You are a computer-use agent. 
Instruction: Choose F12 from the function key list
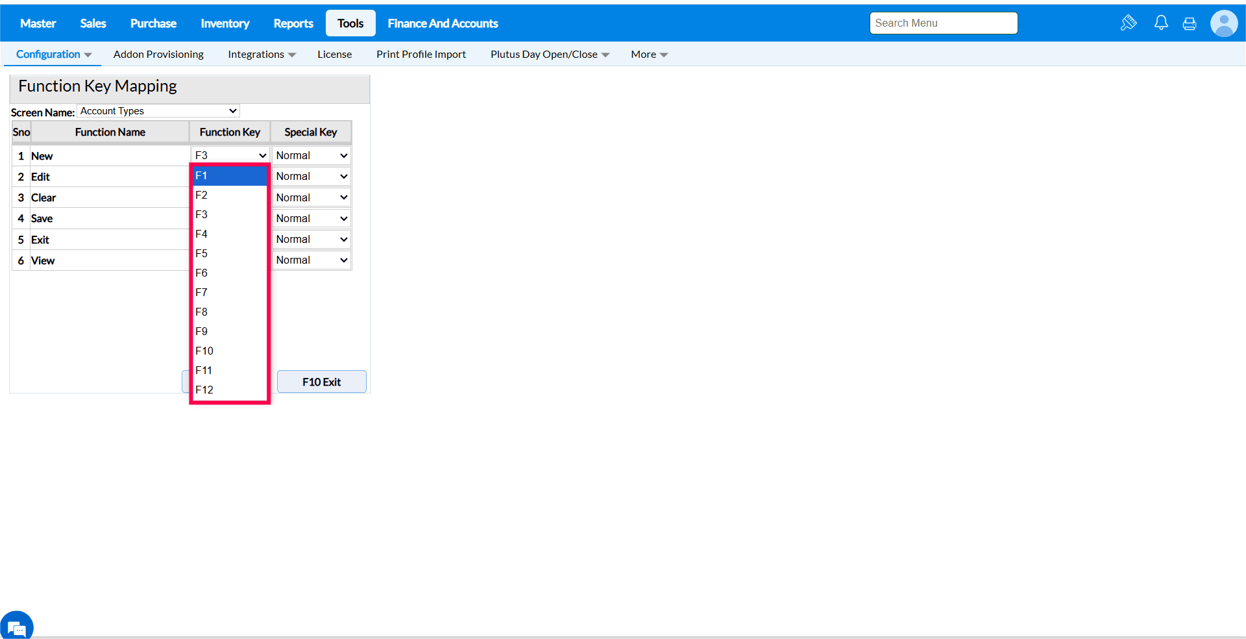[230, 390]
